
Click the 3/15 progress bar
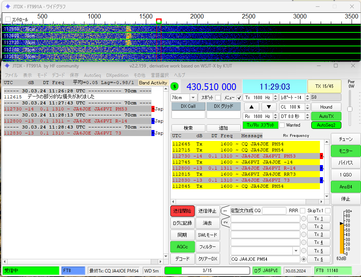207,271
